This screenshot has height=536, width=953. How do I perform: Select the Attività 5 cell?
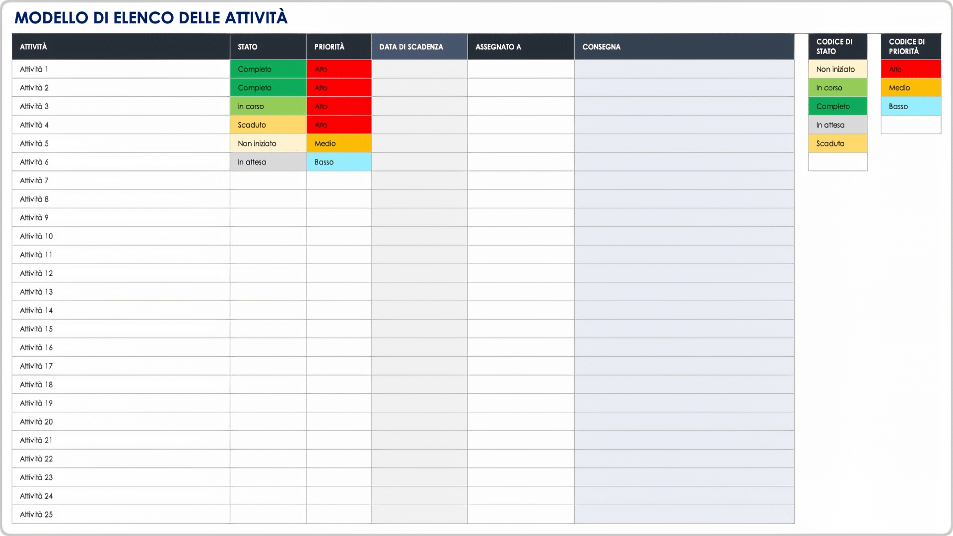click(x=121, y=143)
